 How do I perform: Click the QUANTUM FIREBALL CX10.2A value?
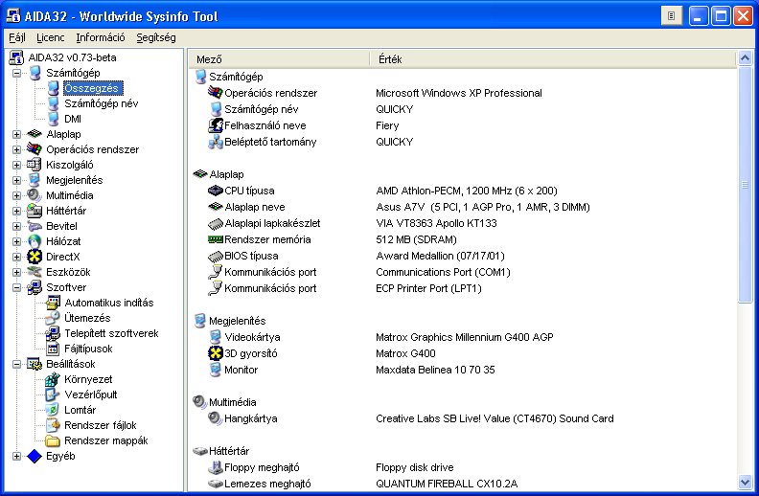(x=447, y=484)
